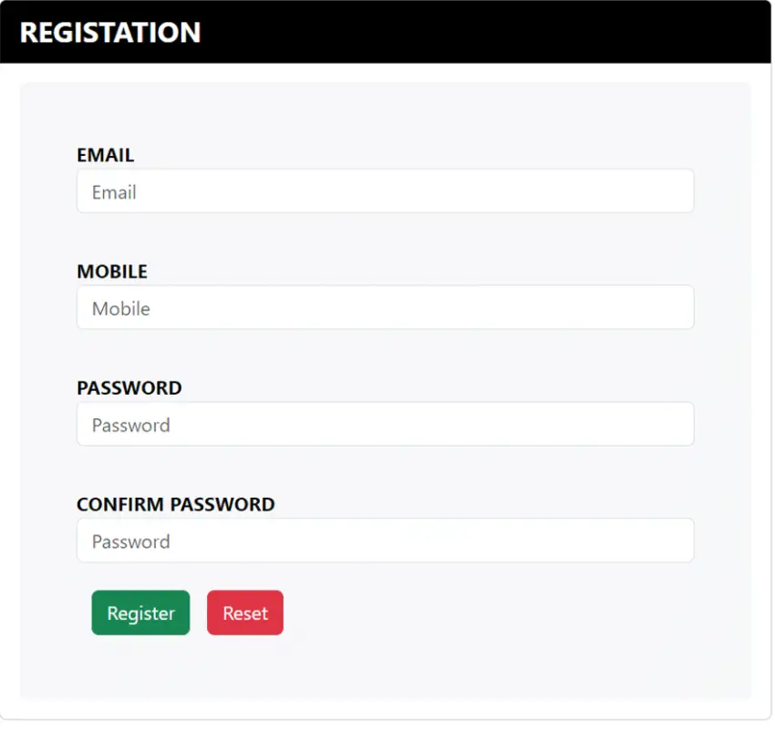
Task: Click the Password placeholder text area
Action: (129, 425)
